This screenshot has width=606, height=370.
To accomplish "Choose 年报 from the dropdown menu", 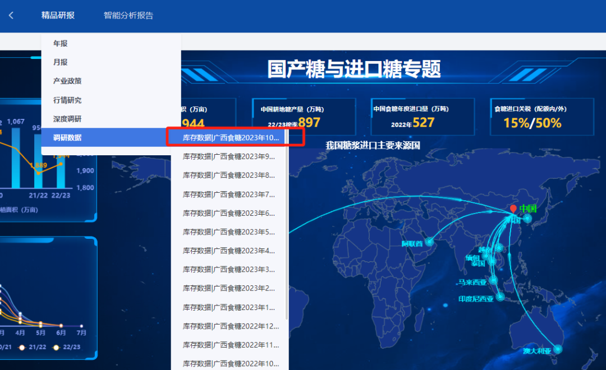I will [61, 43].
